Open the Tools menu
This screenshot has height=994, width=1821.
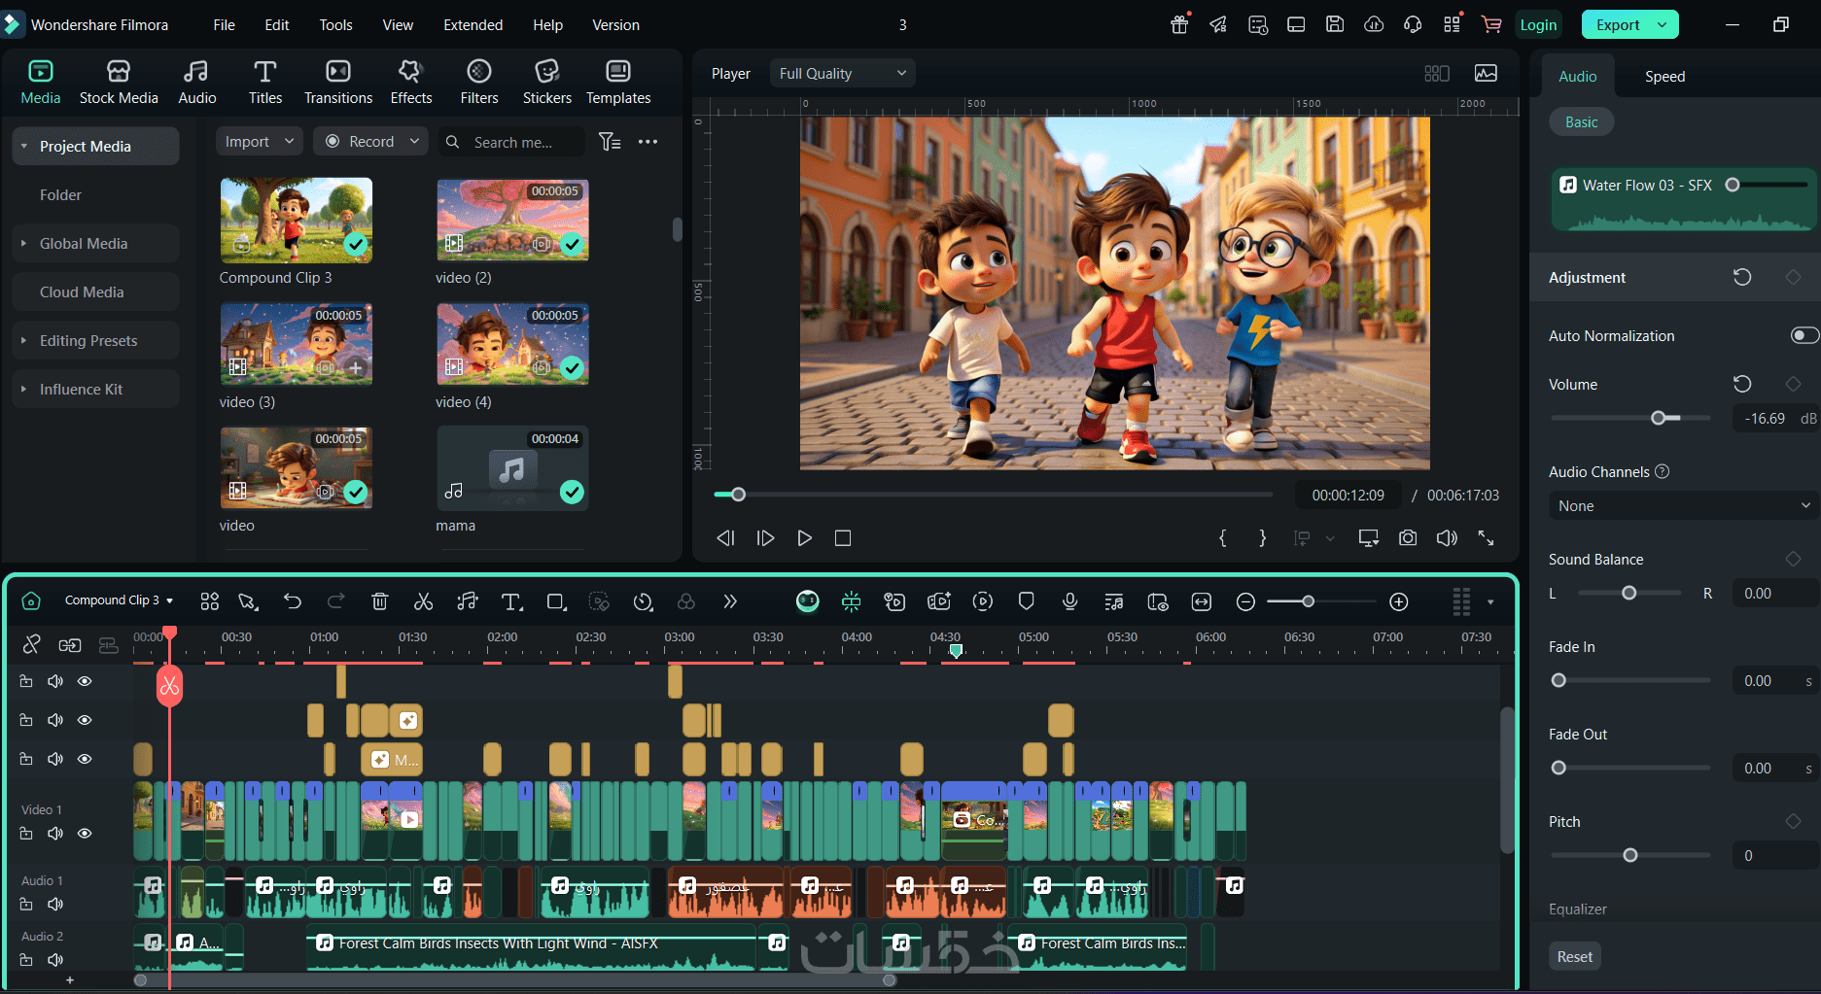[x=335, y=24]
